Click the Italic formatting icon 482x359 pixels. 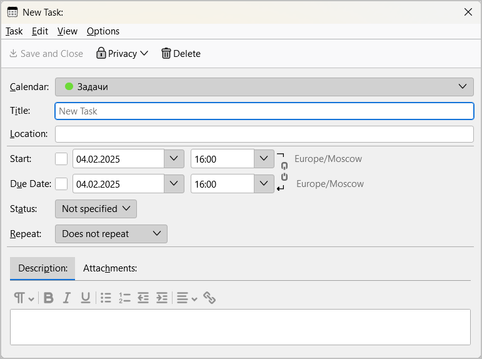tap(67, 298)
